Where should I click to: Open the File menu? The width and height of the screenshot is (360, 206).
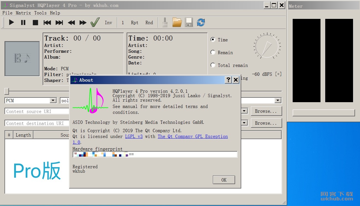pyautogui.click(x=7, y=13)
